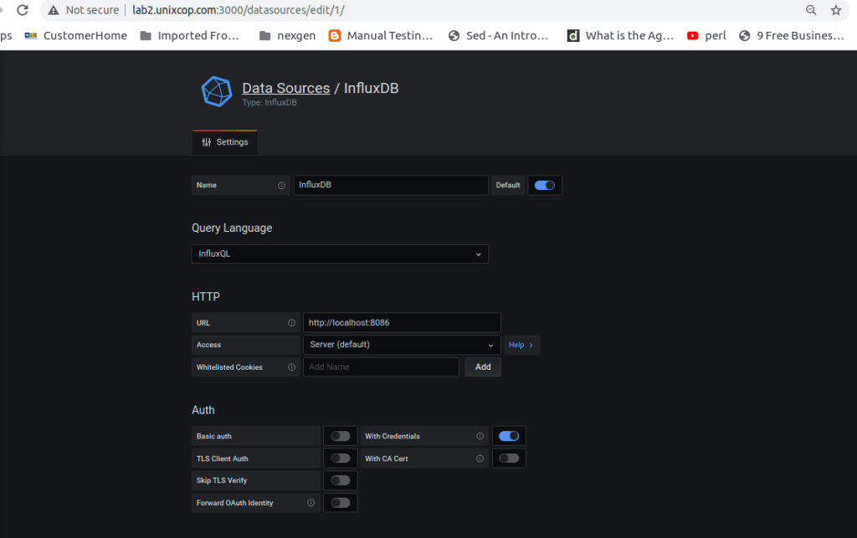Click the Whitelisted Cookies label
The image size is (857, 538).
(229, 367)
